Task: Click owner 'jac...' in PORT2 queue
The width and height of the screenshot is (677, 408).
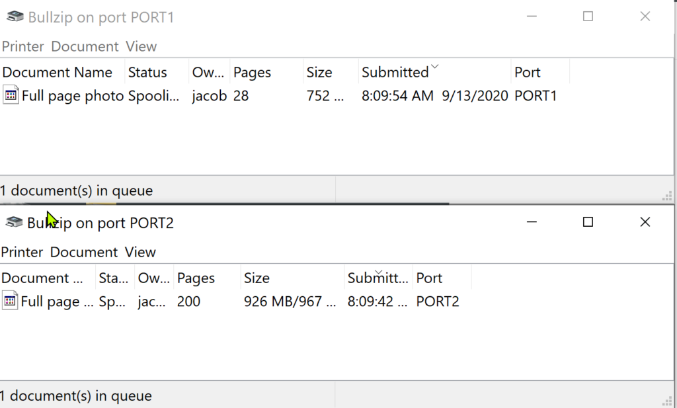Action: (151, 302)
